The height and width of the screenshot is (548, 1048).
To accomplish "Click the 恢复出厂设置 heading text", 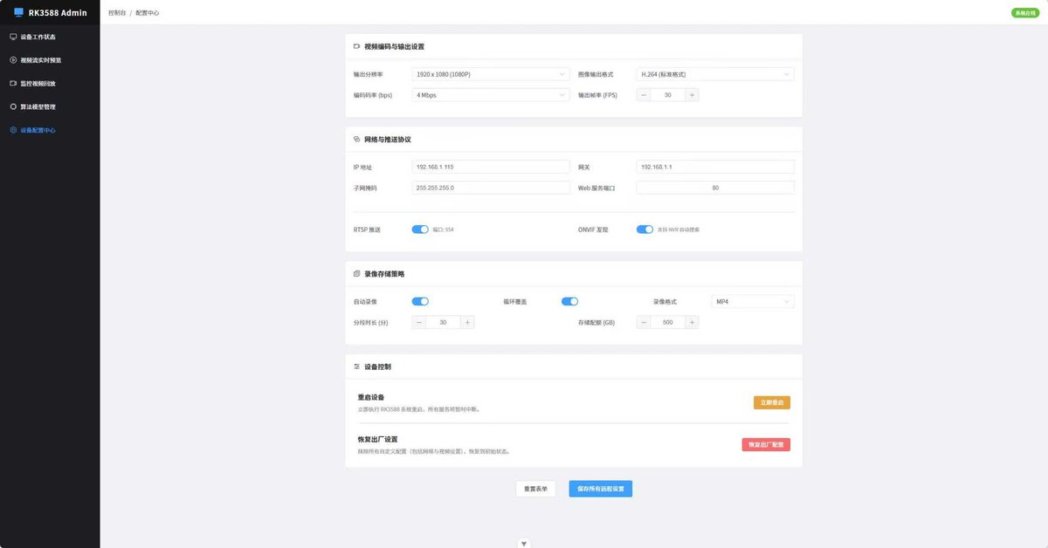I will 378,439.
